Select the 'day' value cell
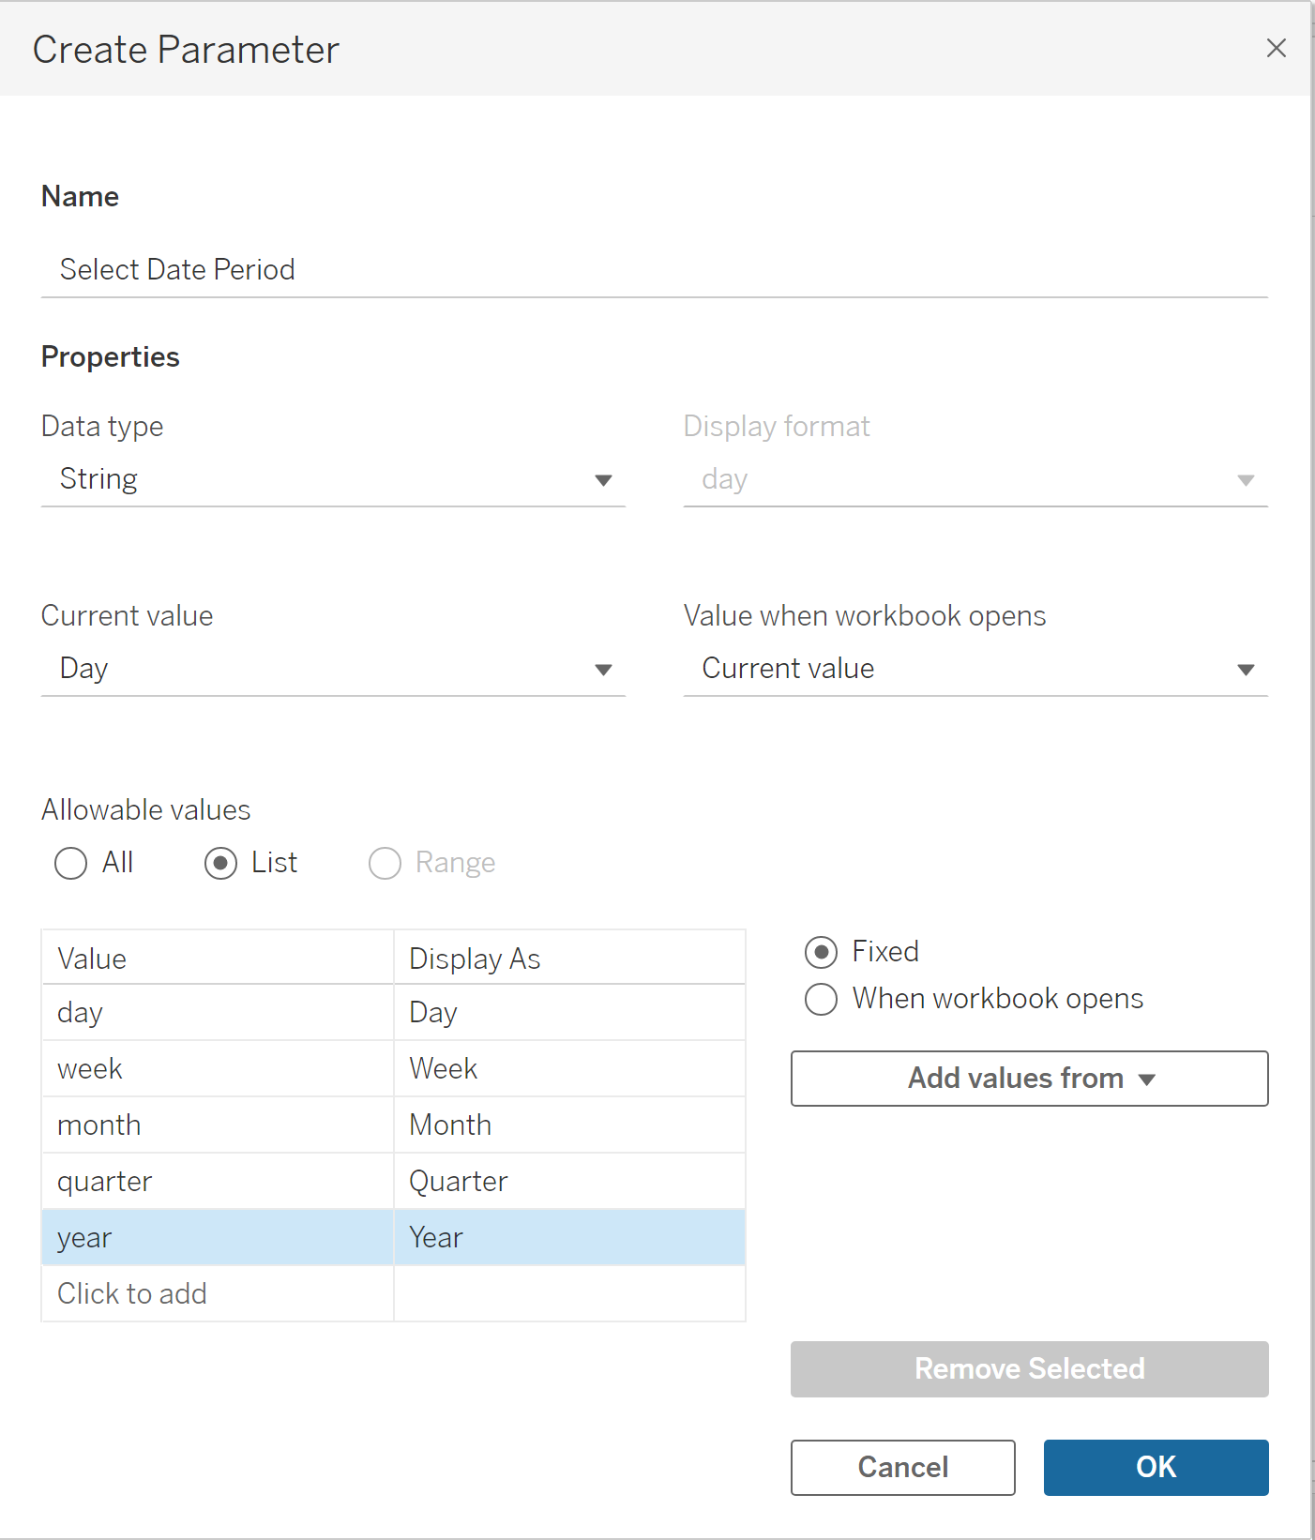Screen dimensions: 1315x1540 coord(218,1013)
